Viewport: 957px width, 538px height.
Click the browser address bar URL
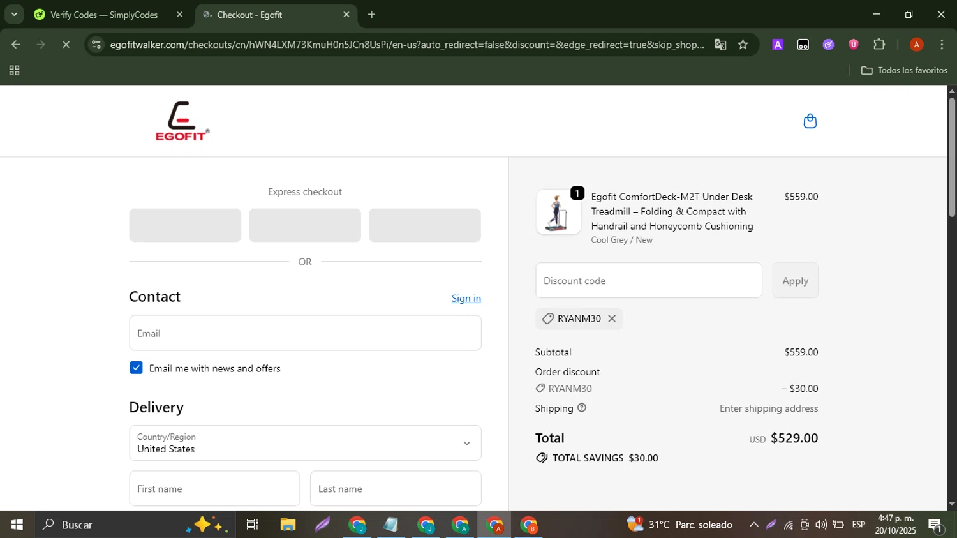(406, 45)
